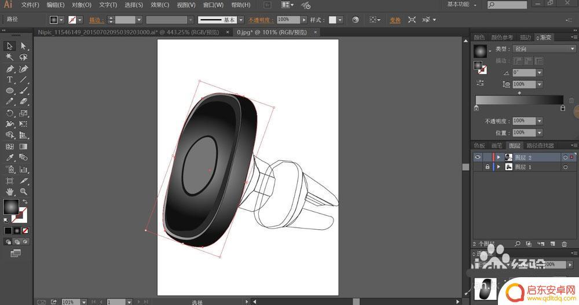Select the Symbol Sprayer tool

[10, 170]
